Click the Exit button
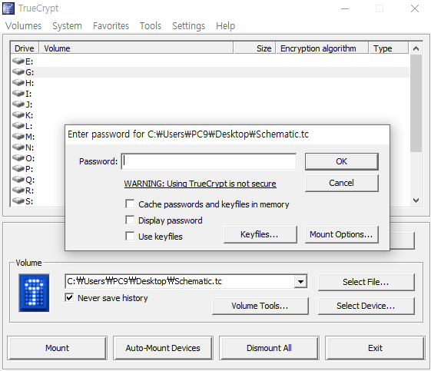The height and width of the screenshot is (371, 431). (x=375, y=348)
